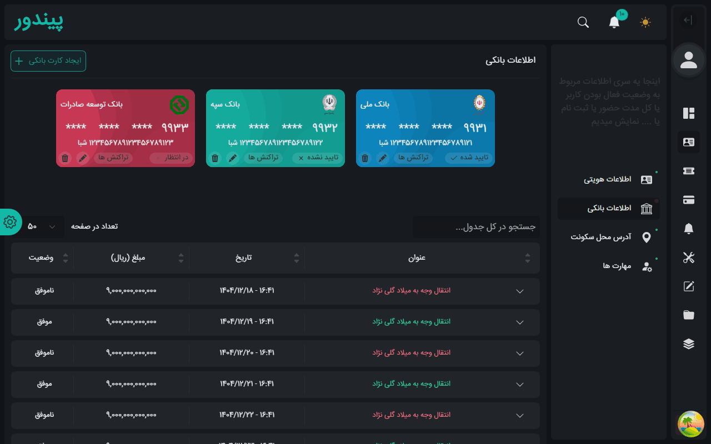Open تراکنش ها on بانک سپه card
The height and width of the screenshot is (444, 711).
point(263,158)
